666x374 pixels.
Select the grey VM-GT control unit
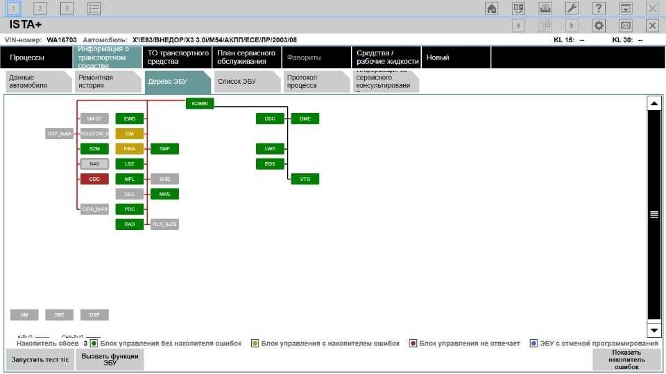point(94,118)
